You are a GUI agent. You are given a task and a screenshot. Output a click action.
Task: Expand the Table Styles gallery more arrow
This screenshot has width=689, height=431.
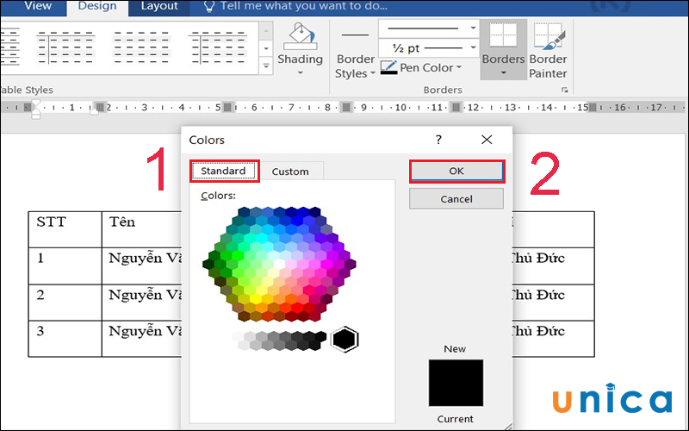click(x=265, y=65)
